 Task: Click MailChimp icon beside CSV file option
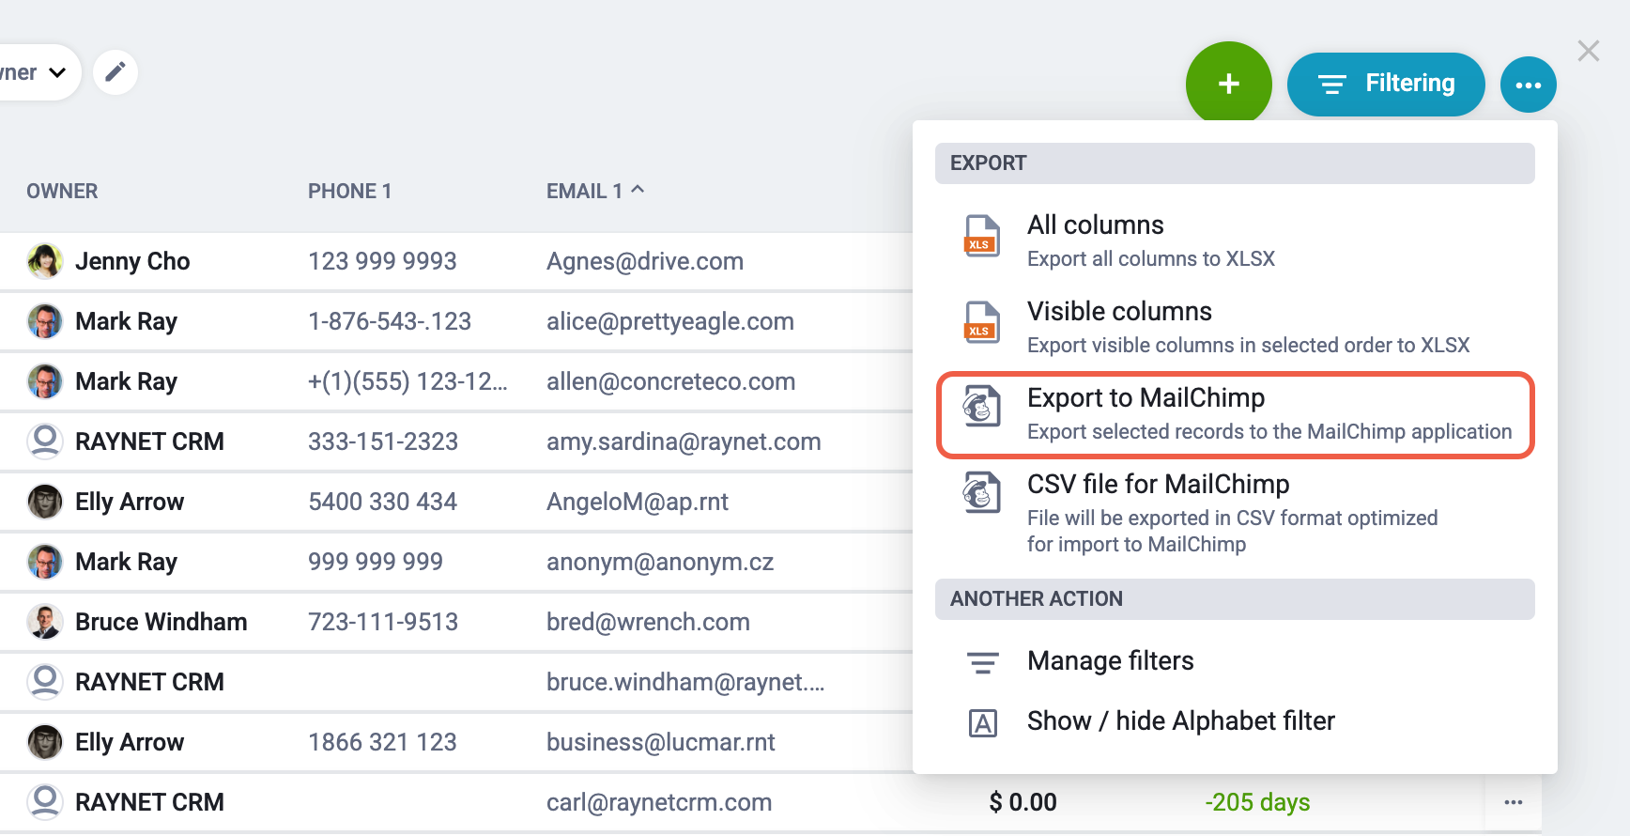(x=982, y=493)
